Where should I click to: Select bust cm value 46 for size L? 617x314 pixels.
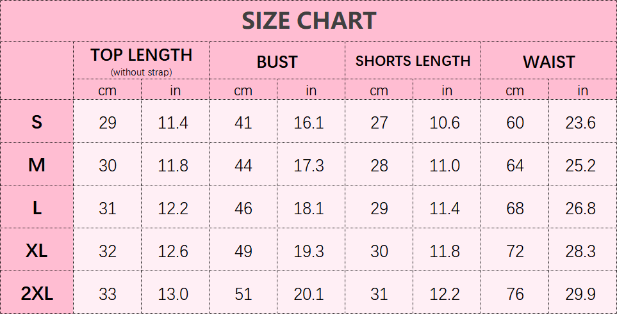click(243, 208)
